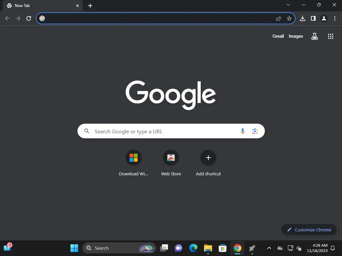Click the muted volume tray icon
The image size is (342, 256).
tap(299, 248)
